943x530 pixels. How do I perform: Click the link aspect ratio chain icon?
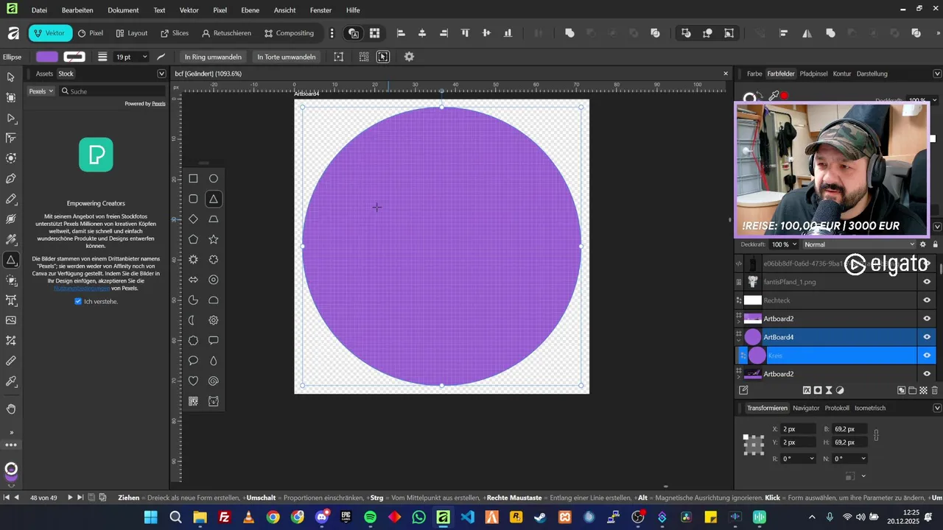pyautogui.click(x=876, y=436)
